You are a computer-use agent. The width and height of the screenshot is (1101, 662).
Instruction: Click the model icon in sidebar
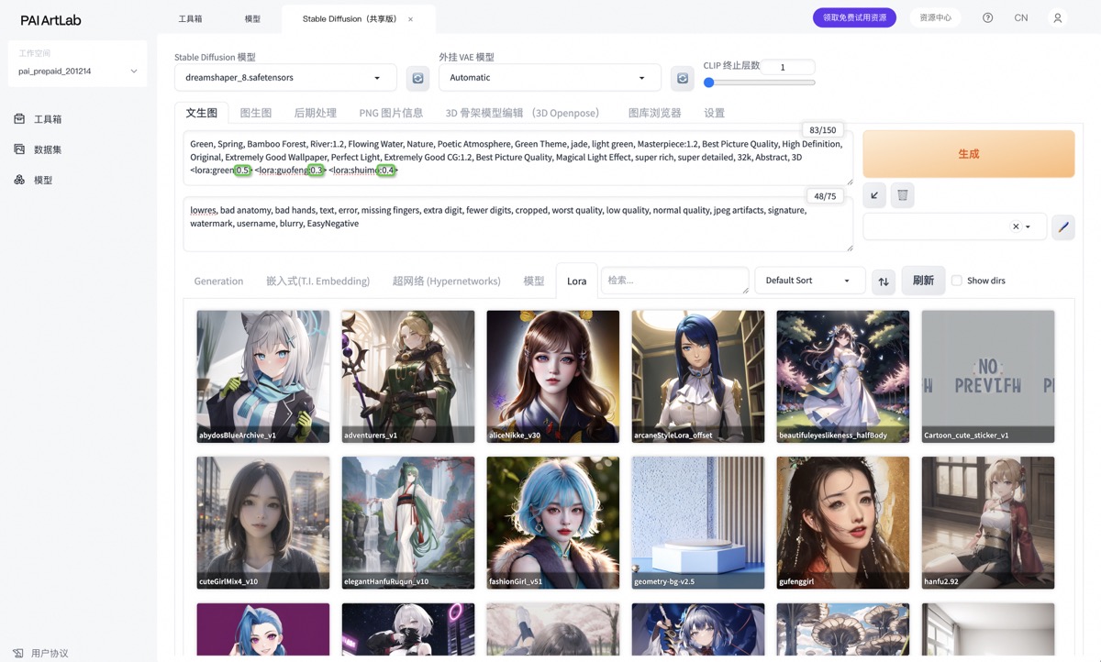pos(19,180)
